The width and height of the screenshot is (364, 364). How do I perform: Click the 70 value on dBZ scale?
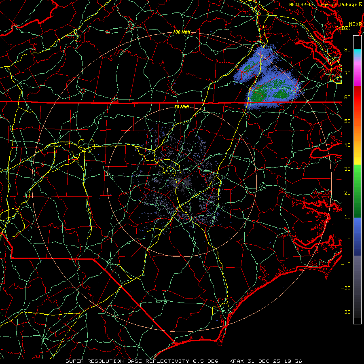point(347,74)
